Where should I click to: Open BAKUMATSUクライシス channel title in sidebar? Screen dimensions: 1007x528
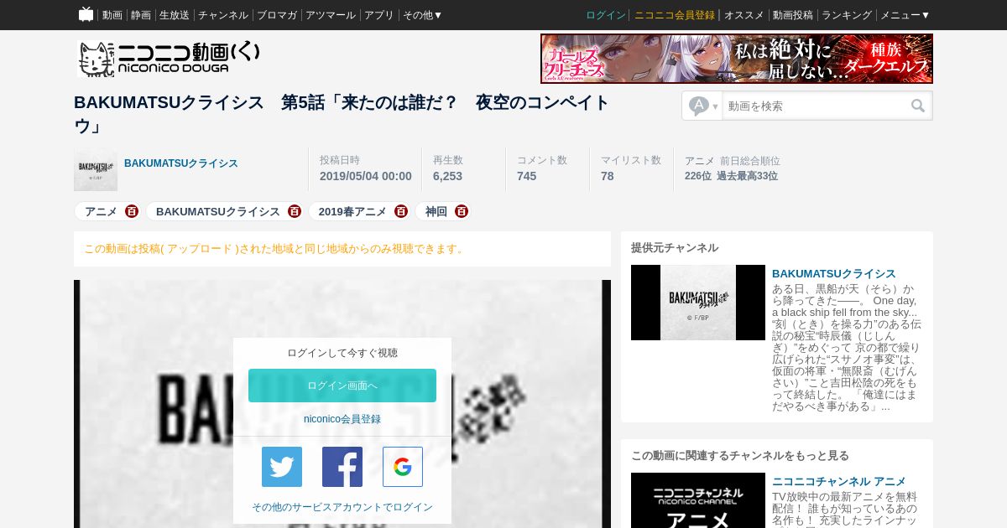pos(834,274)
